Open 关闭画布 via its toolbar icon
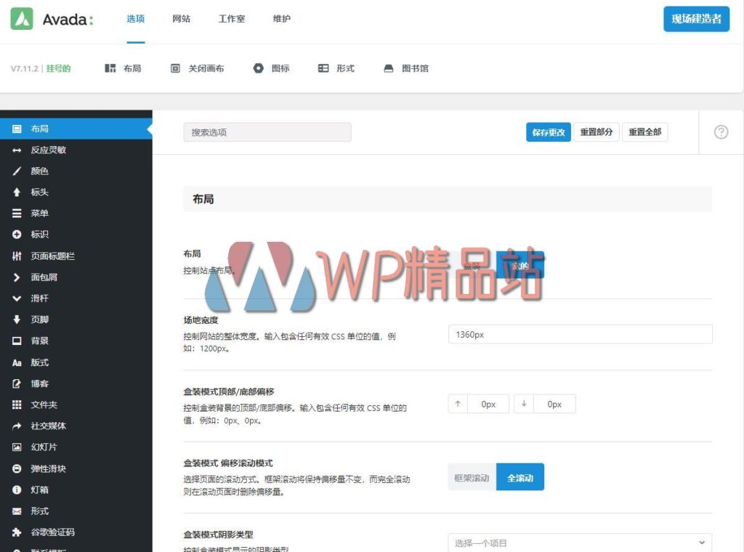The width and height of the screenshot is (744, 552). [x=174, y=68]
